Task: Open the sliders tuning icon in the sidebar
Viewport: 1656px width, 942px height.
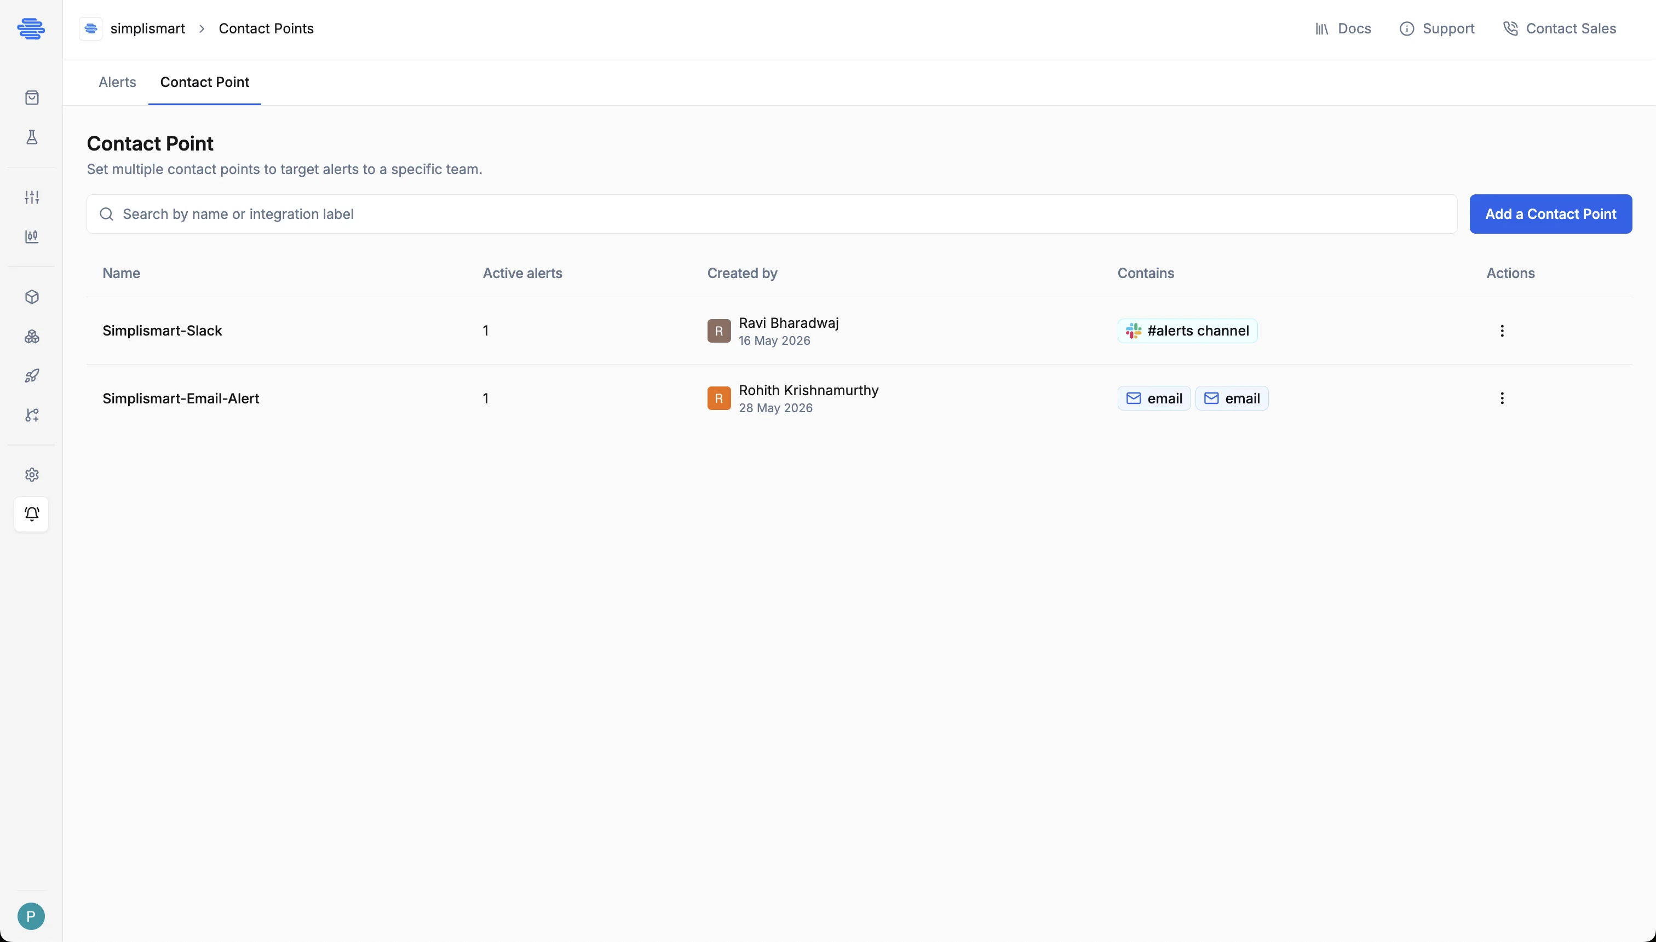Action: click(32, 198)
